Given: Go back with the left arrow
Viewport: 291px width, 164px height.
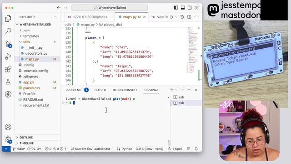Looking at the screenshot, I should (59, 8).
